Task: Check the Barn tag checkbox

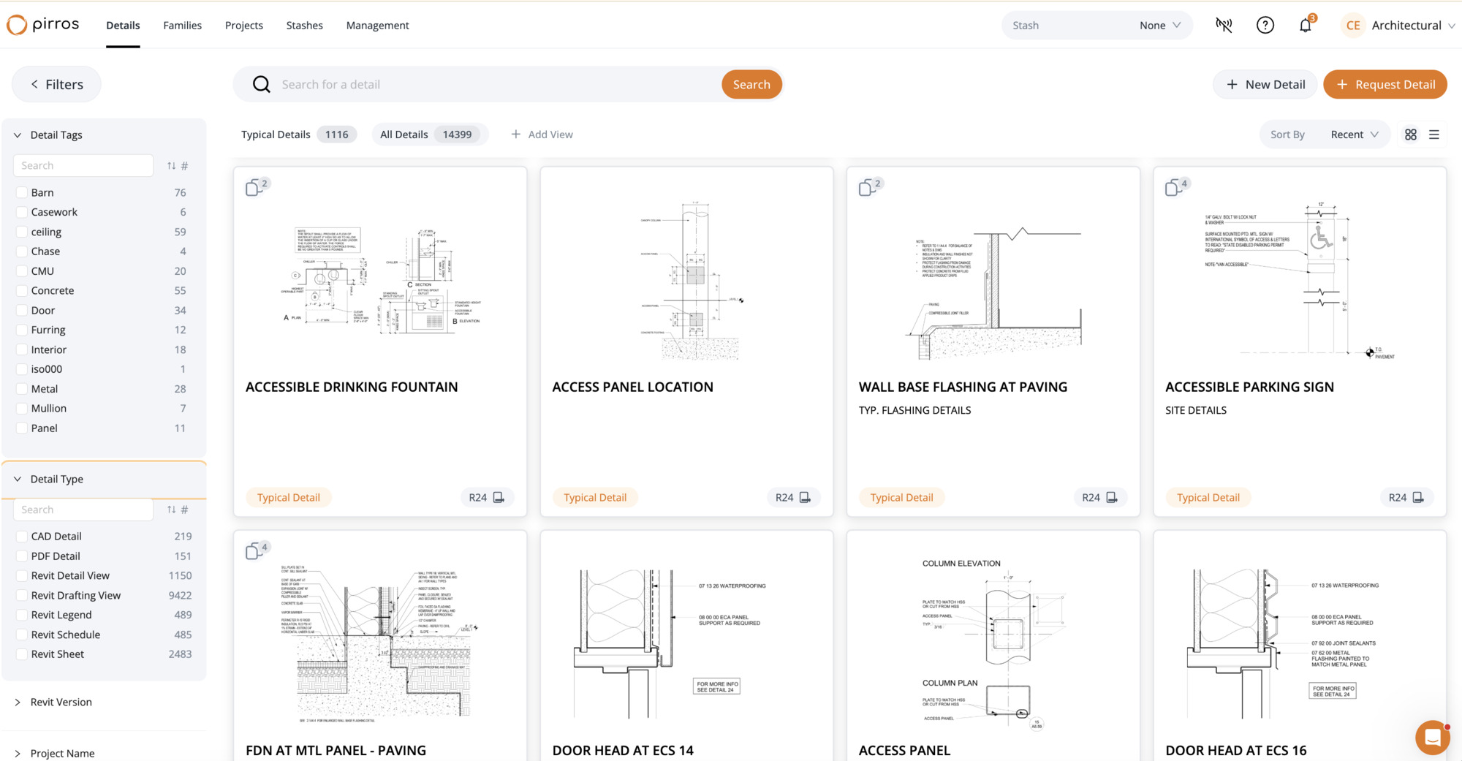Action: (21, 193)
